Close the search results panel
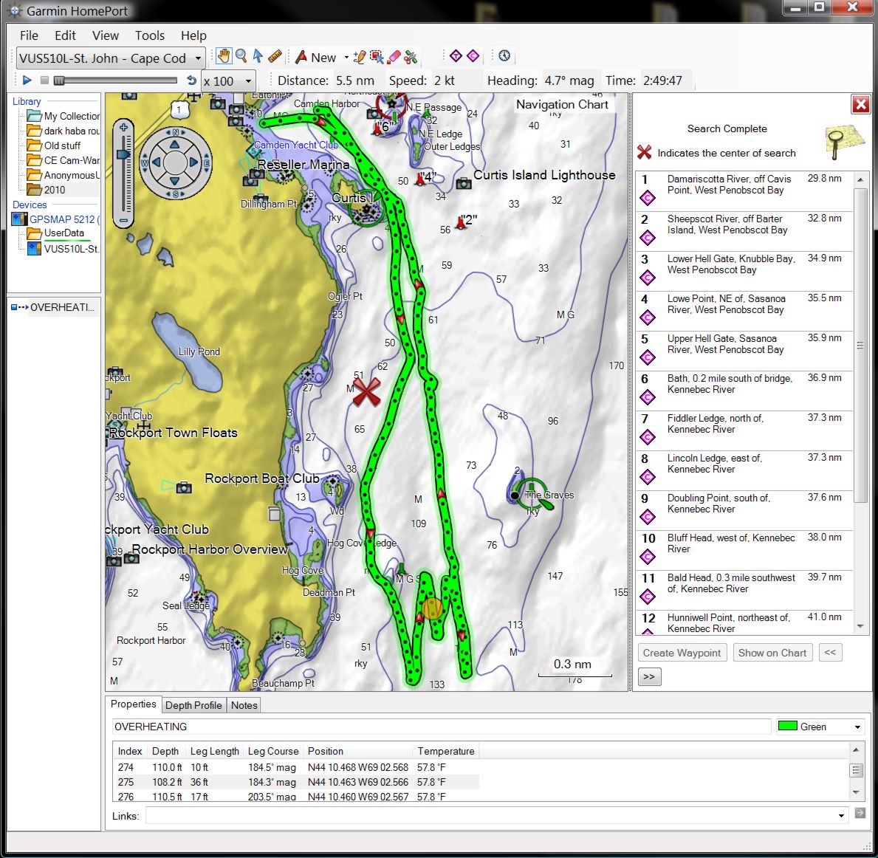 pyautogui.click(x=860, y=104)
